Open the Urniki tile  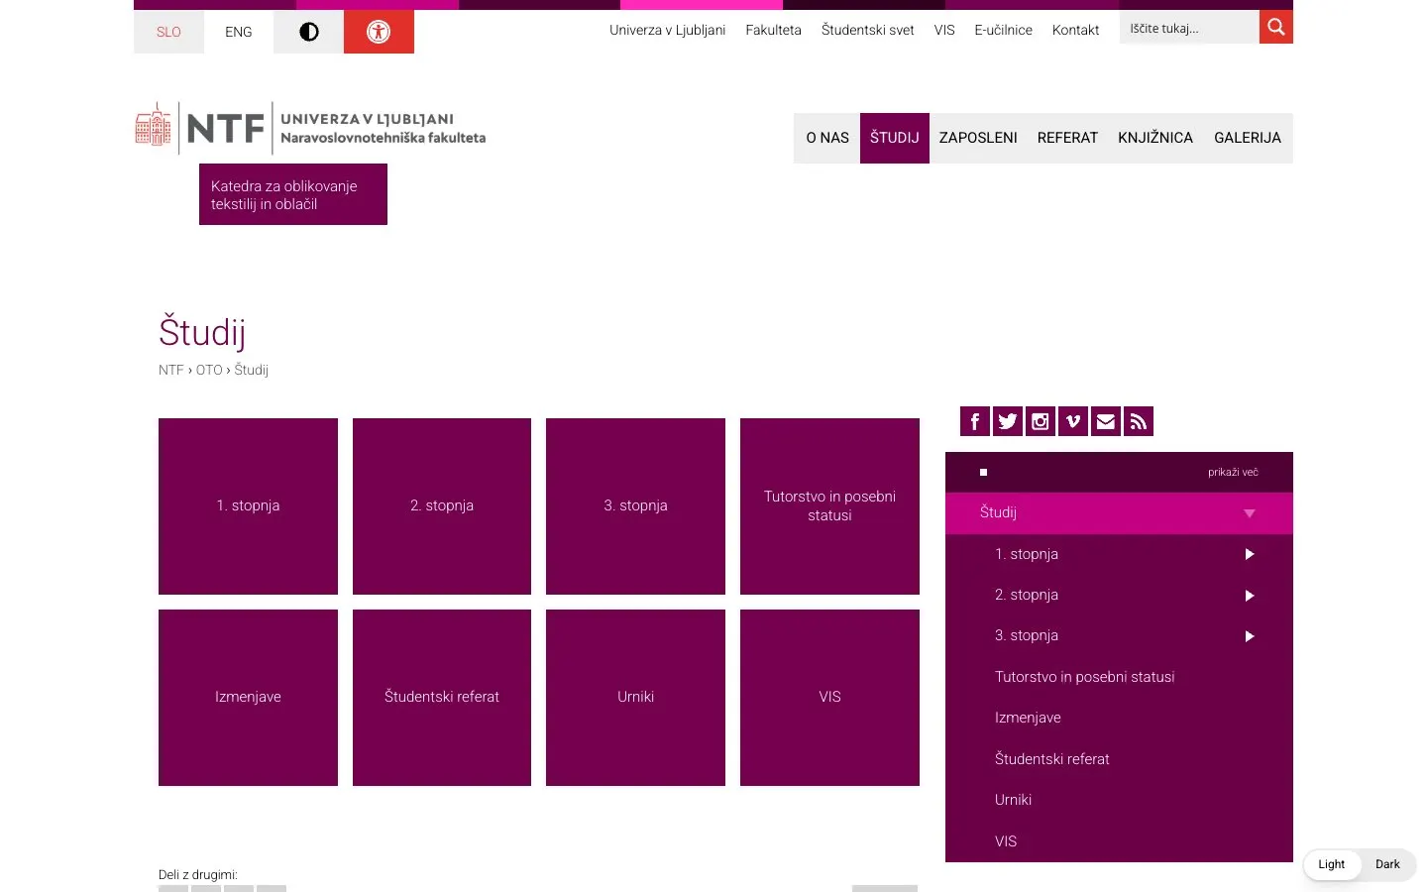pos(635,698)
